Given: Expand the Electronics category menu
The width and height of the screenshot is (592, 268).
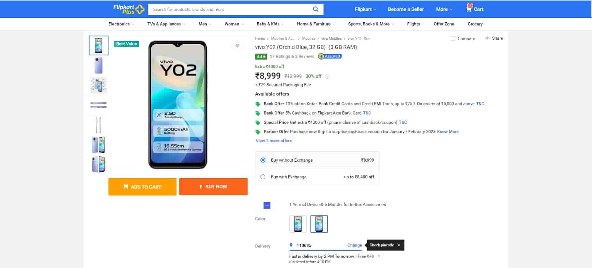Looking at the screenshot, I should (x=121, y=24).
